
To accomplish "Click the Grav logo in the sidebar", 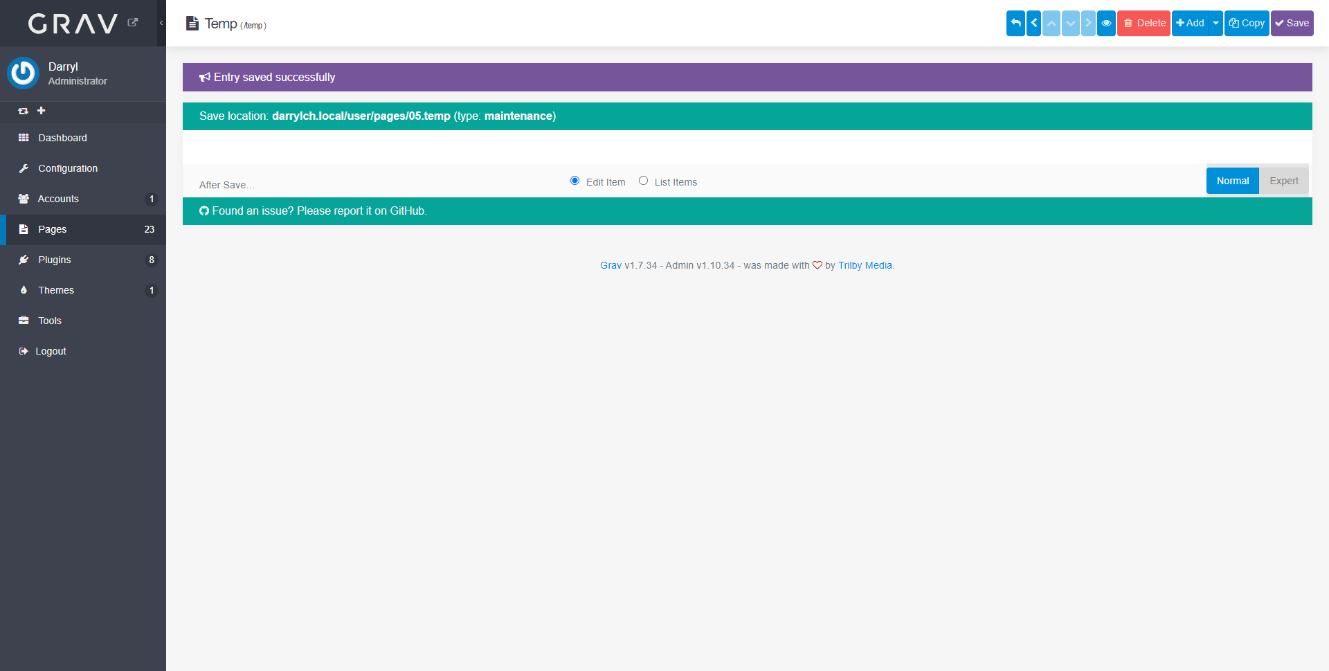I will [73, 24].
